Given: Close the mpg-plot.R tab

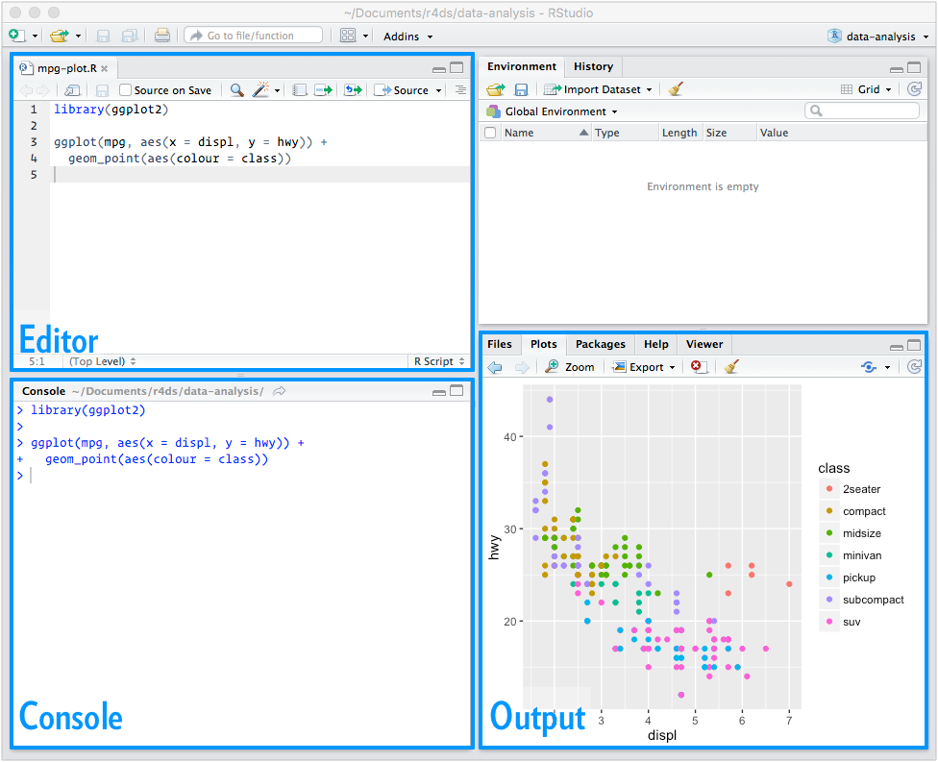Looking at the screenshot, I should point(104,69).
